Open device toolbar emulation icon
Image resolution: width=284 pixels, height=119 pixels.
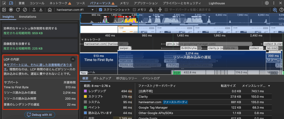click(11, 3)
